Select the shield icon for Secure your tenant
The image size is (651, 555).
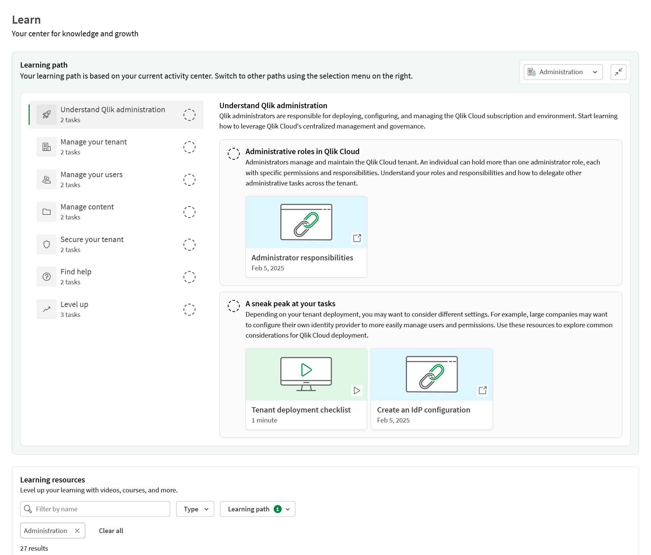click(47, 244)
